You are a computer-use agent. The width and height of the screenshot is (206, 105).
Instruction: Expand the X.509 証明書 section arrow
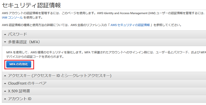coord(5,91)
